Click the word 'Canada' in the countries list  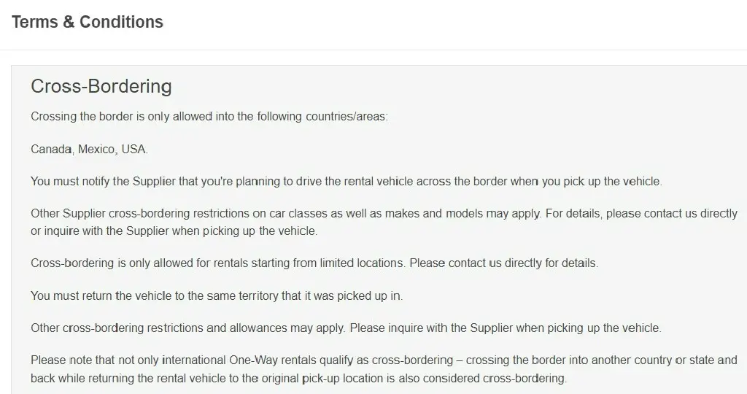point(51,149)
